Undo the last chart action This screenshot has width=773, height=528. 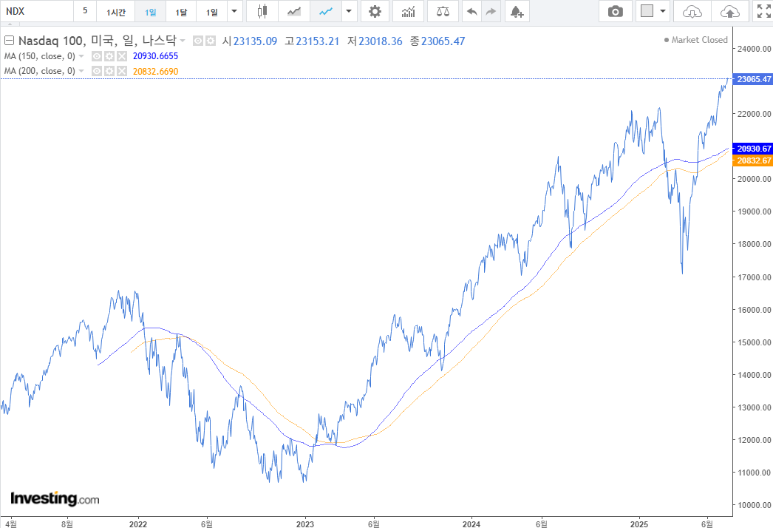click(471, 11)
